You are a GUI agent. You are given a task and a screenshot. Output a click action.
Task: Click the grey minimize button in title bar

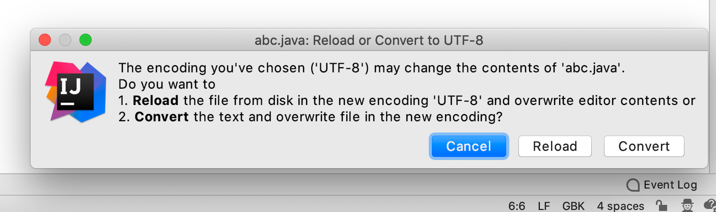pos(65,40)
